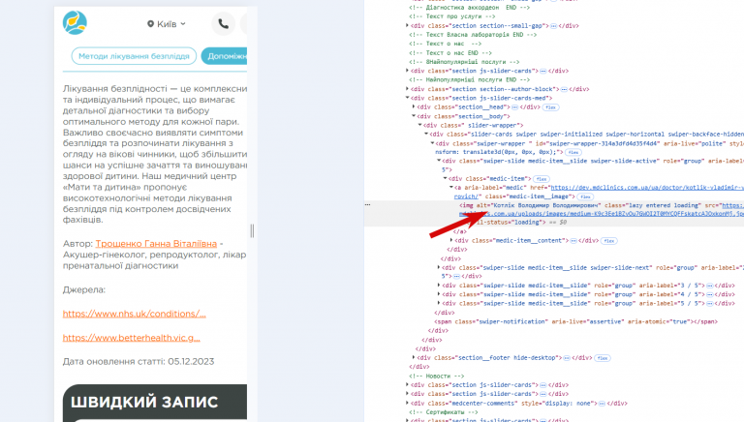The image size is (744, 422).
Task: Click the clinic logo icon in the header
Action: (75, 23)
